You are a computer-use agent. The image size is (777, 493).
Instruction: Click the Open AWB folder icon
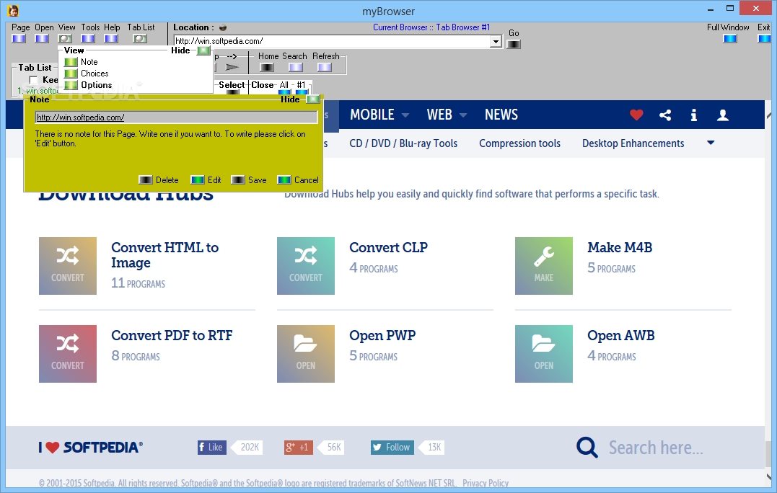click(x=543, y=354)
